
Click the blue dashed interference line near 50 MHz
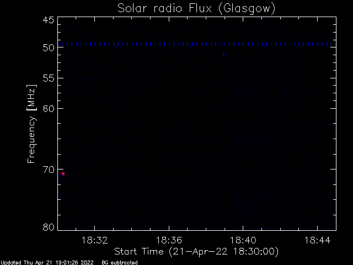(x=197, y=44)
